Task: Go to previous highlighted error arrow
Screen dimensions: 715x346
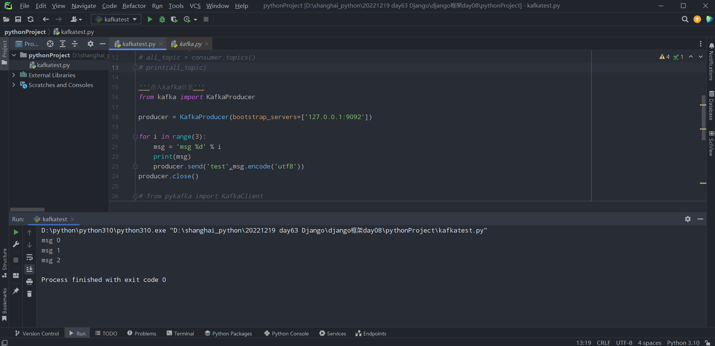Action: pyautogui.click(x=691, y=57)
